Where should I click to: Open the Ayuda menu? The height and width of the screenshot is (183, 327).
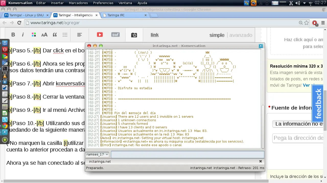142,3
